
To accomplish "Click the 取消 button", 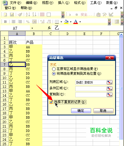I will (104, 111).
